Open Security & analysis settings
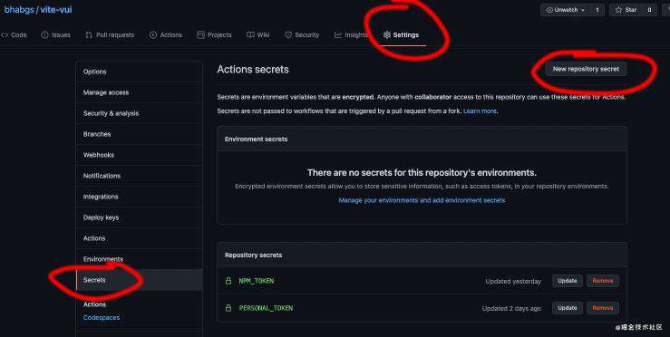The width and height of the screenshot is (670, 337). coord(140,113)
